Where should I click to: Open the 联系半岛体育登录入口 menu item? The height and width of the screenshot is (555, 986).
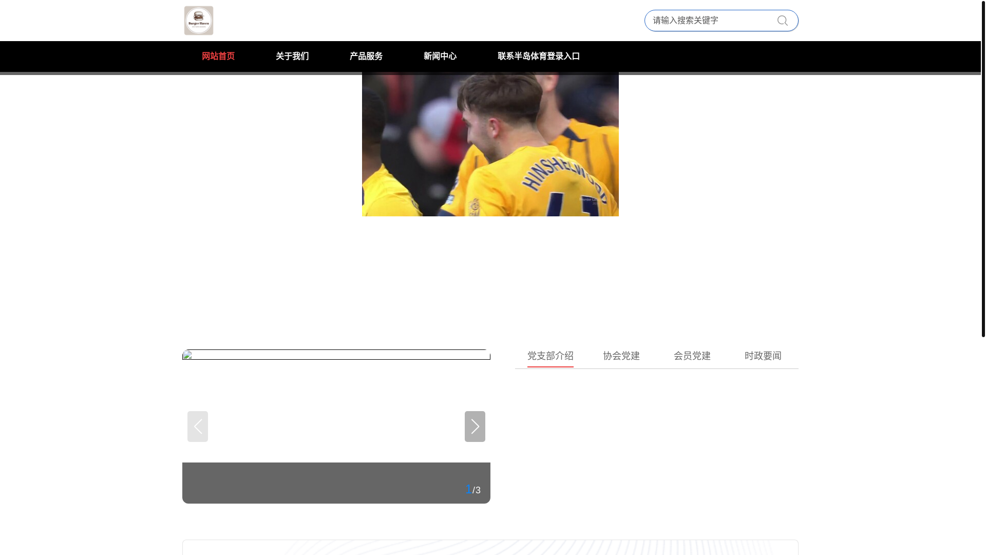point(539,56)
